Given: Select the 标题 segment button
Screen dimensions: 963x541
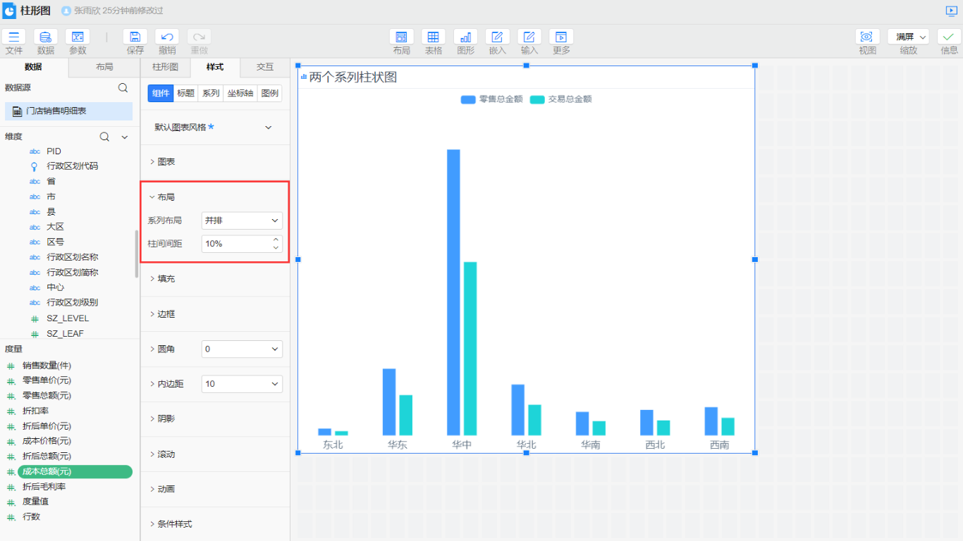Looking at the screenshot, I should tap(186, 93).
